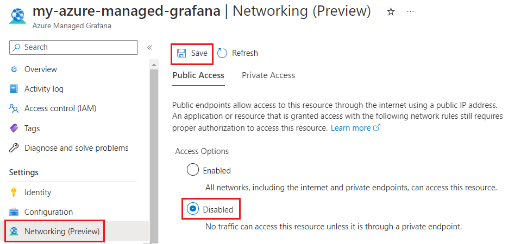Switch to the Public Access tab

pos(198,75)
